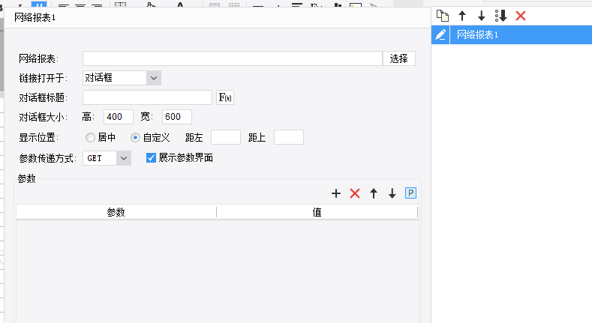Click the copy hyperlink icon in right panel
Image resolution: width=592 pixels, height=323 pixels.
coord(443,16)
